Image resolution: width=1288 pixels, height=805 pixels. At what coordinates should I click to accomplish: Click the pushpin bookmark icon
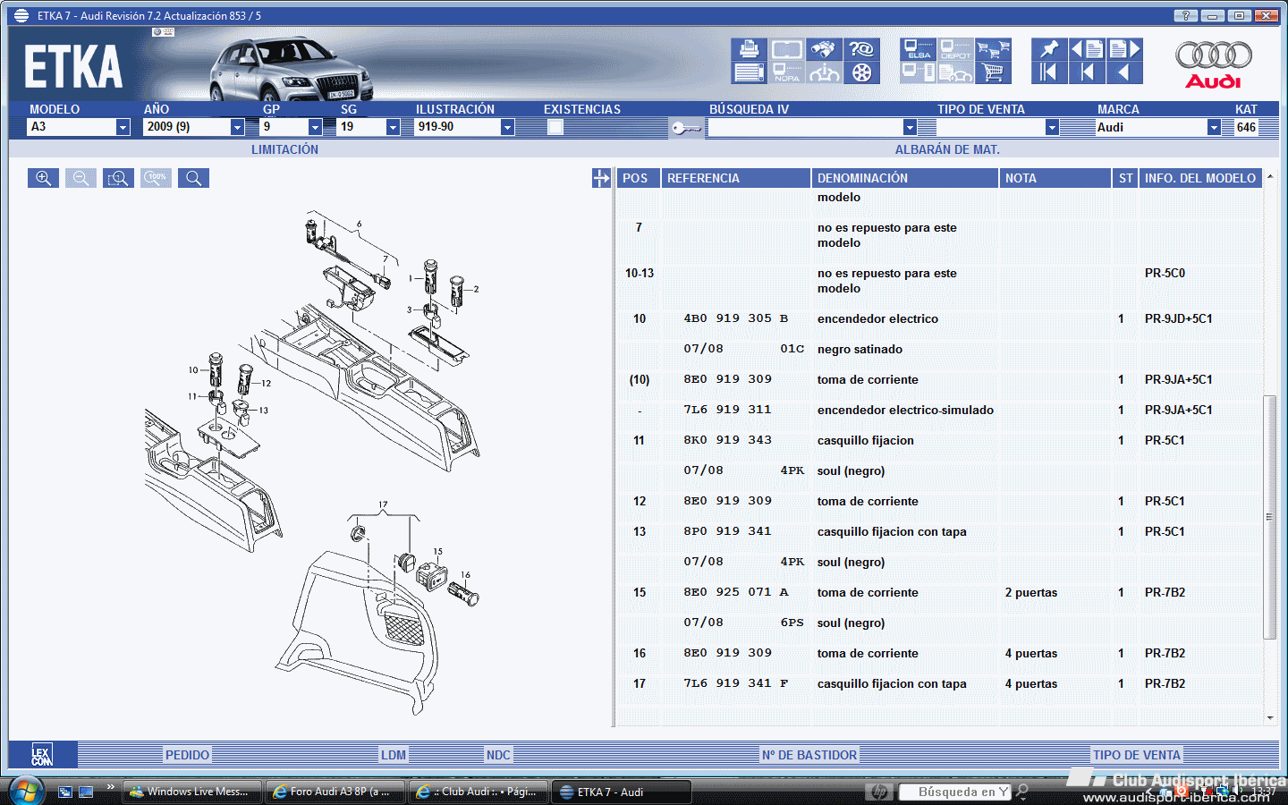(1049, 49)
